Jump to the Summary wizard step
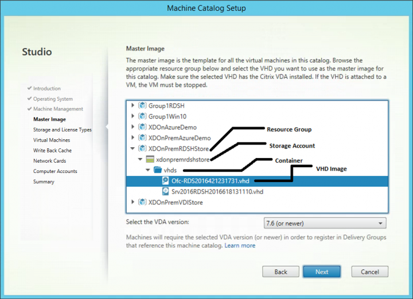This screenshot has width=413, height=299. (44, 182)
